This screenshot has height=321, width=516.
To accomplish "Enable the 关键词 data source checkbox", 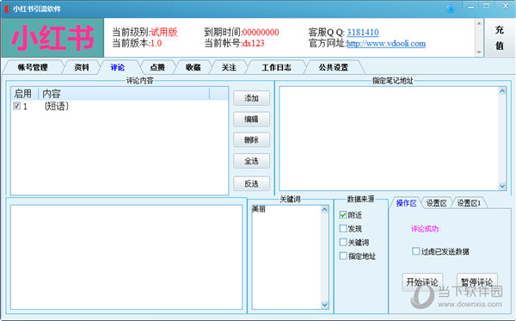I will (343, 243).
